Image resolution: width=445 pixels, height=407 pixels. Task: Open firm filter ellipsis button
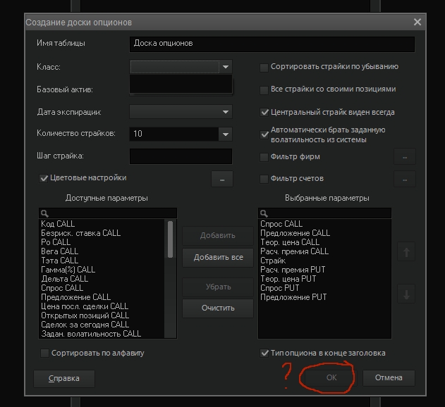click(x=405, y=157)
